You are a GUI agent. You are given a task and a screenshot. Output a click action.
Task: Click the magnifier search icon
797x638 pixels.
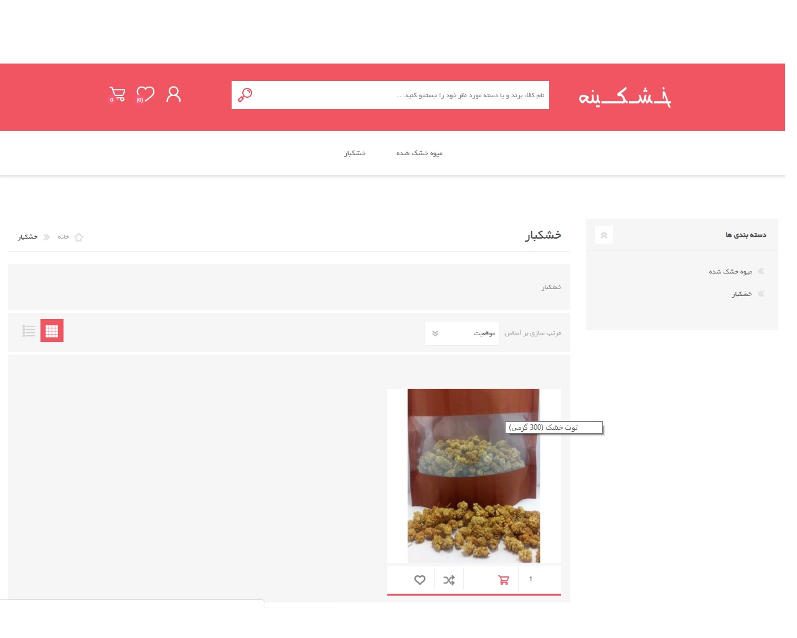tap(245, 95)
